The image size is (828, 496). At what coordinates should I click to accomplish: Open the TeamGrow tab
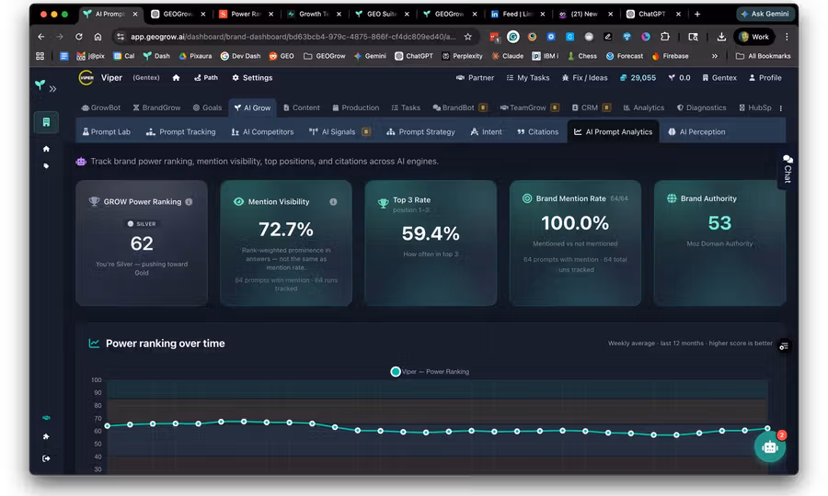point(529,107)
